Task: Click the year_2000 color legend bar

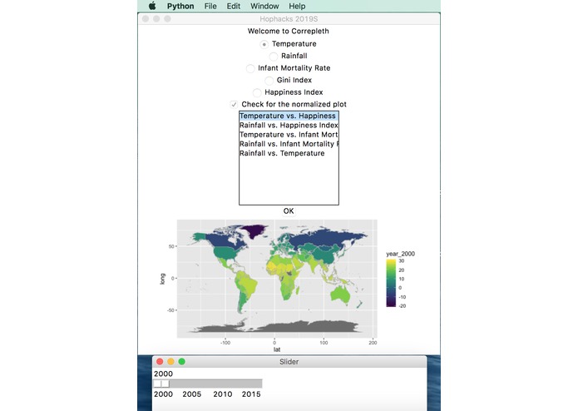Action: point(391,283)
